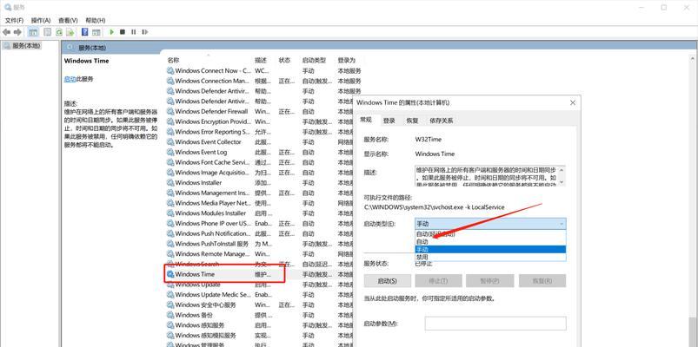Select the Windows Update Medic Service row
This screenshot has width=698, height=347.
259,295
